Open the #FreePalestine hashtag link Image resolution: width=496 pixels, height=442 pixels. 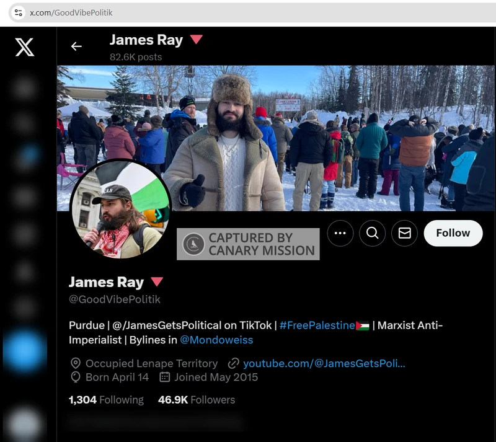pos(317,325)
